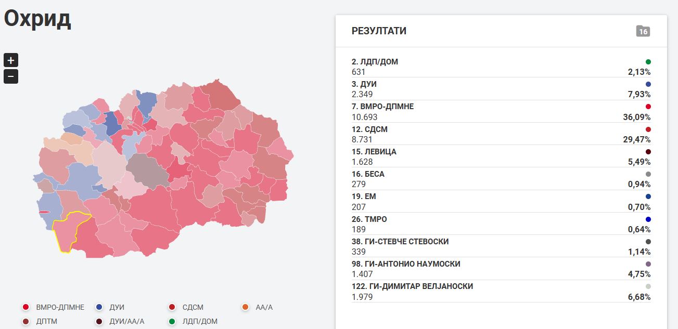The height and width of the screenshot is (329, 678).
Task: Click the СДСМ legend dot
Action: (172, 307)
